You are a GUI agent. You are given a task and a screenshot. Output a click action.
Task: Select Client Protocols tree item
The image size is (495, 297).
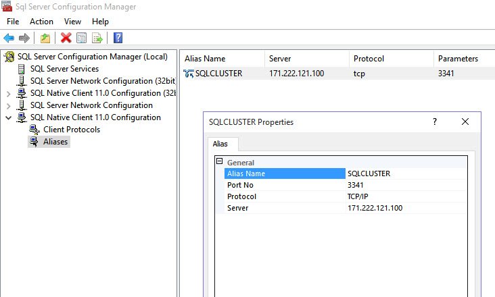click(x=72, y=130)
